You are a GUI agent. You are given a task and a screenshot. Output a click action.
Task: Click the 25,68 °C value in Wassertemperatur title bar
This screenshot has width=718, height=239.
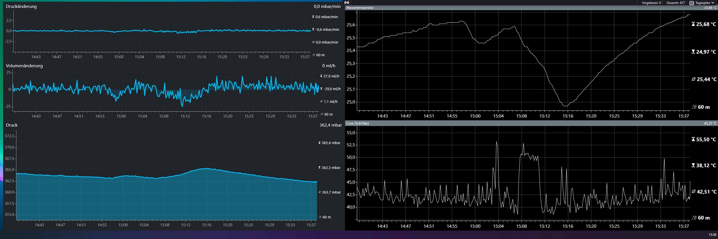[x=710, y=8]
